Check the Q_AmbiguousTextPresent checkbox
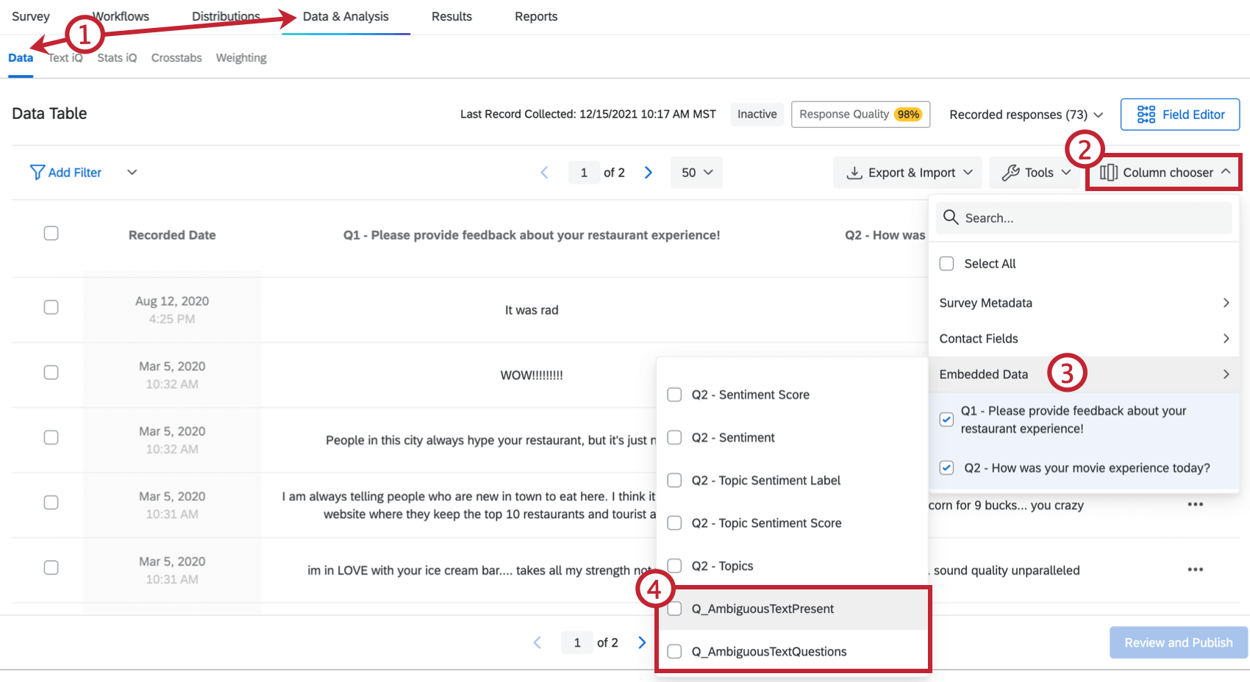This screenshot has height=682, width=1250. click(x=674, y=609)
